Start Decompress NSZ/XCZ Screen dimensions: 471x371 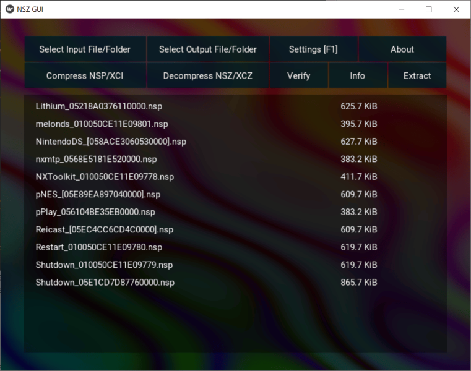(x=207, y=75)
